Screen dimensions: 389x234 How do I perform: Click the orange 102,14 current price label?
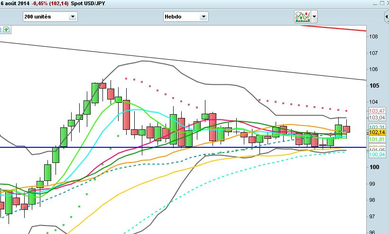coord(377,132)
